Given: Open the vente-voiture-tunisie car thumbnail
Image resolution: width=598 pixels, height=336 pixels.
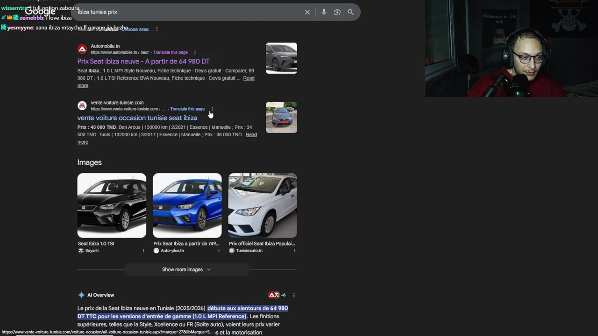Looking at the screenshot, I should [281, 117].
